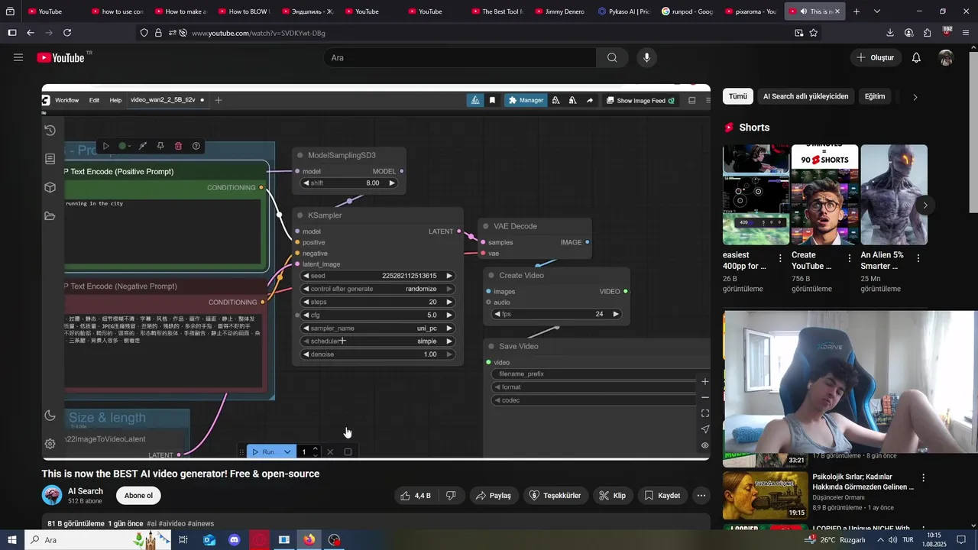Open more actions for the video
Screen dimensions: 978x550
[701, 496]
